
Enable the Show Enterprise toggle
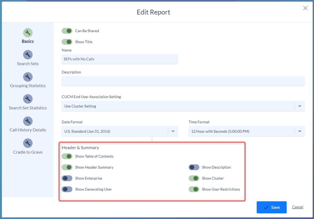(67, 178)
